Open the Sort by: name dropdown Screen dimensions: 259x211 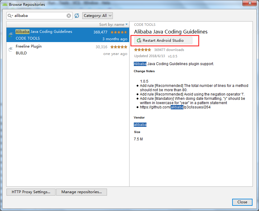click(113, 24)
